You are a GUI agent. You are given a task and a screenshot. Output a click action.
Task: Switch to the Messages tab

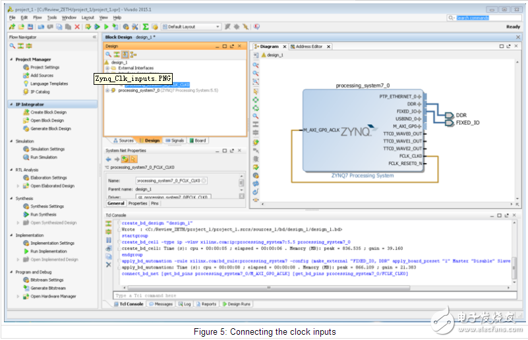point(161,304)
